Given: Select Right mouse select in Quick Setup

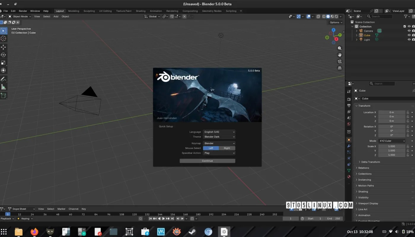Looking at the screenshot, I should coord(227,148).
